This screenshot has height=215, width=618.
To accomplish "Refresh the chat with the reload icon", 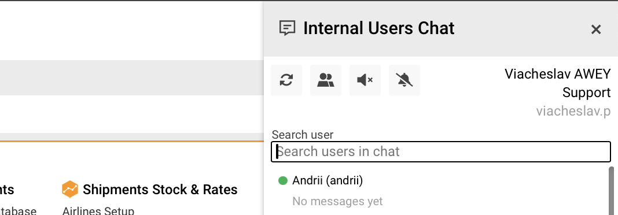I will (286, 80).
